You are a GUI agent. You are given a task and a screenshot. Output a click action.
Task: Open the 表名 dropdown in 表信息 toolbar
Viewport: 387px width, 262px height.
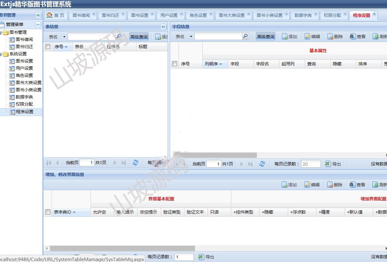coord(64,37)
